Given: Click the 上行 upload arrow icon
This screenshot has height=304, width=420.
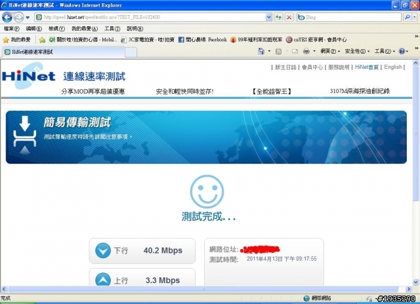Looking at the screenshot, I should 103,279.
